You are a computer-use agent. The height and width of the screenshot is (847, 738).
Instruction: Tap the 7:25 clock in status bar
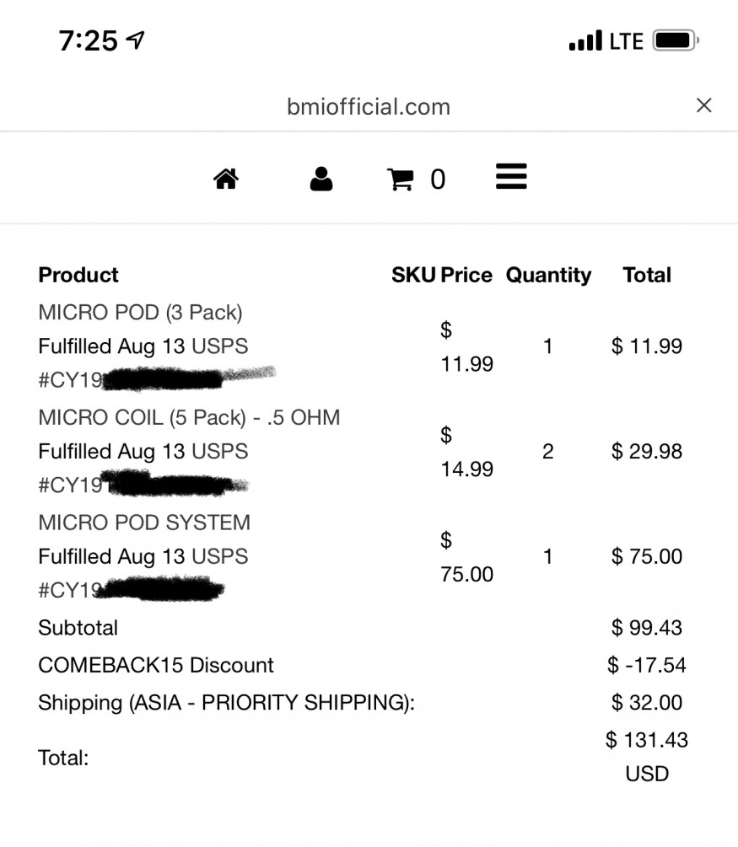88,40
